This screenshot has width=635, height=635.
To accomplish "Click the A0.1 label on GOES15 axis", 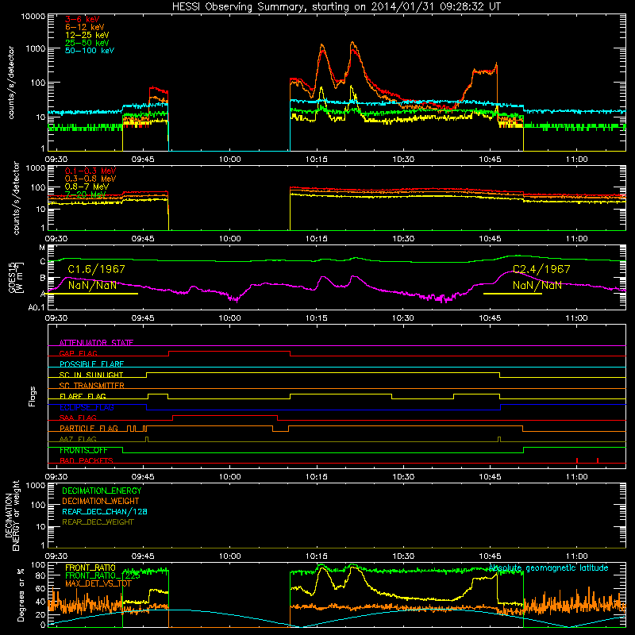I will tap(37, 307).
